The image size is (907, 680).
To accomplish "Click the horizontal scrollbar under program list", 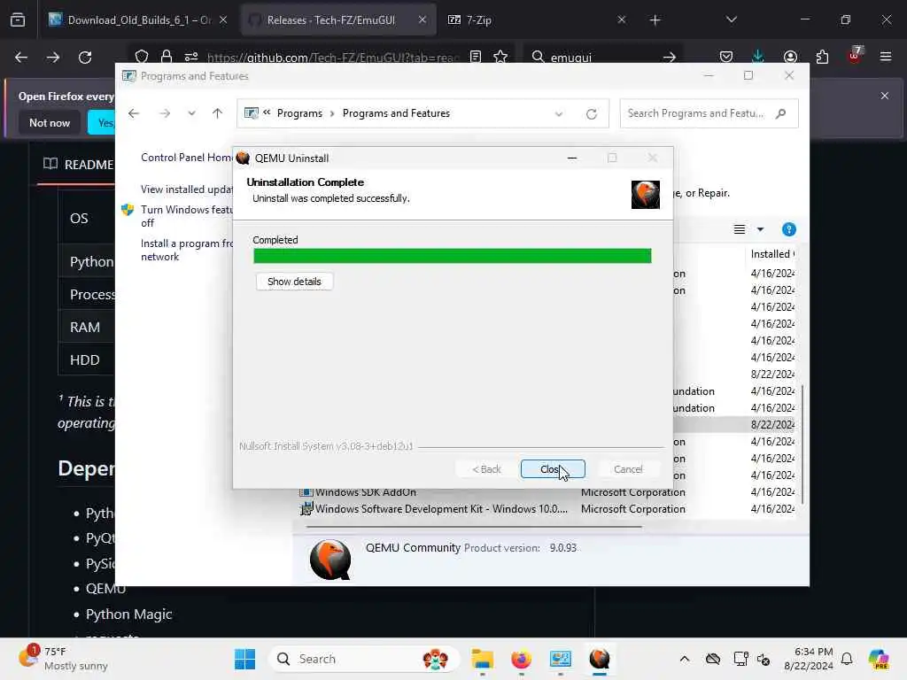I will click(473, 527).
